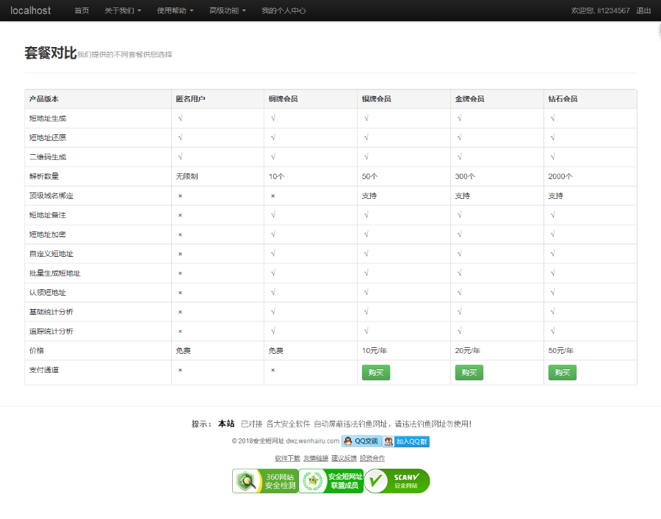Expand the 关于我们 dropdown menu
Screen dimensions: 661x519
click(x=123, y=11)
